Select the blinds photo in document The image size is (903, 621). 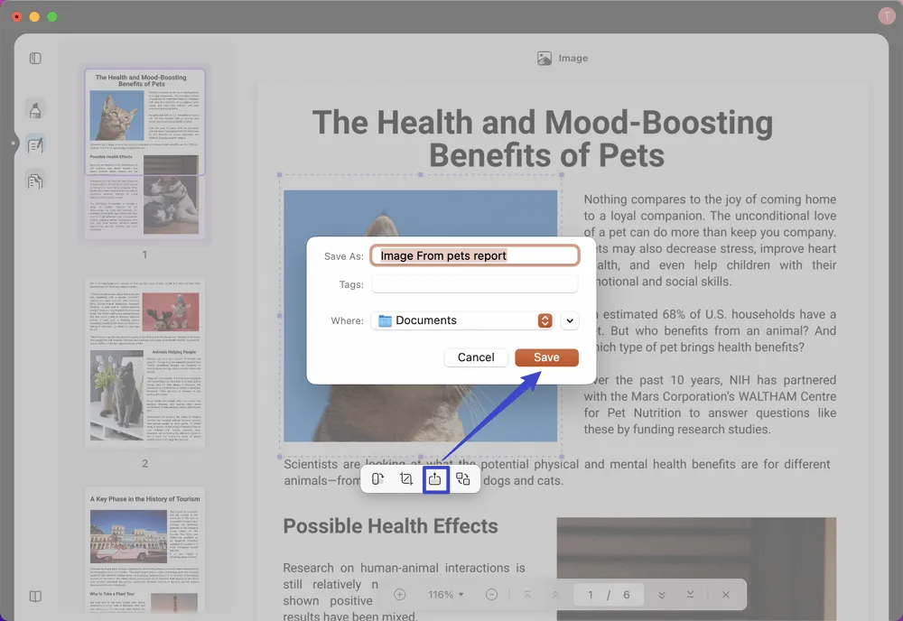(696, 569)
